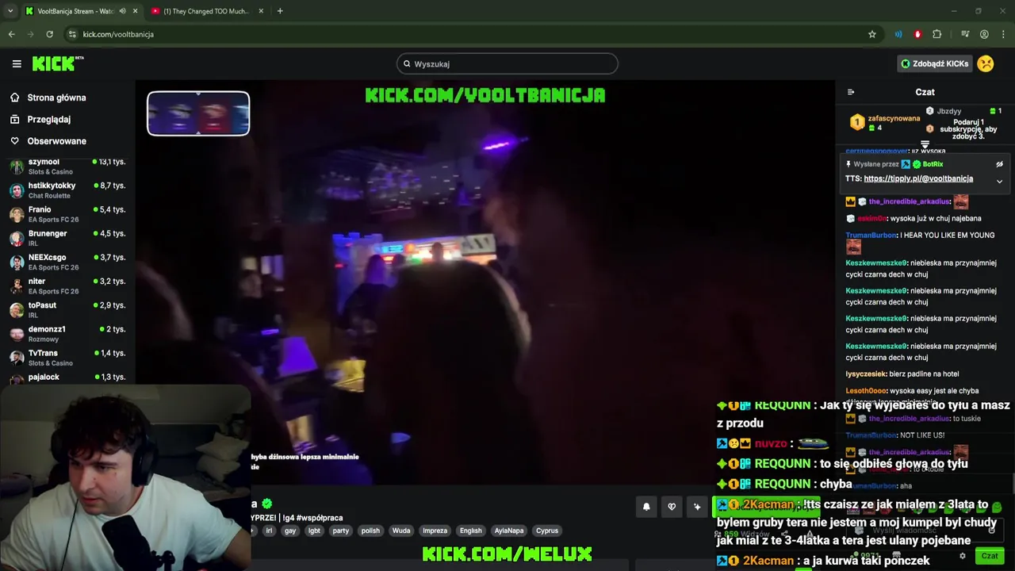Select the Wuda tag
This screenshot has height=571, width=1015.
coord(401,531)
